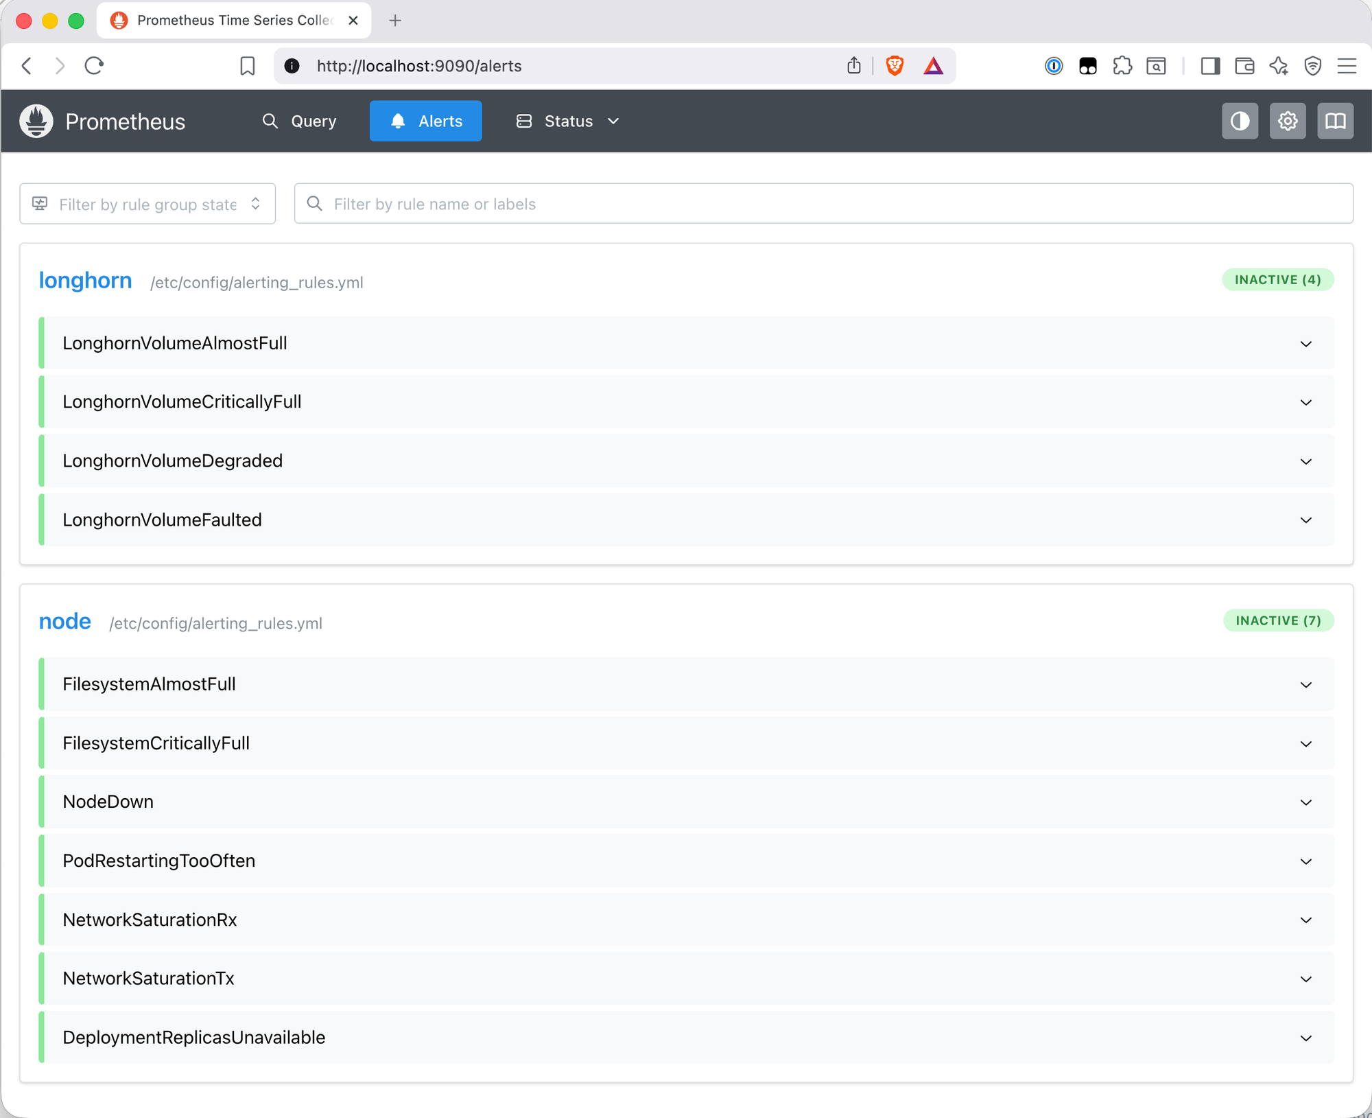Image resolution: width=1372 pixels, height=1118 pixels.
Task: Open the 1Password extension icon
Action: click(x=1054, y=66)
